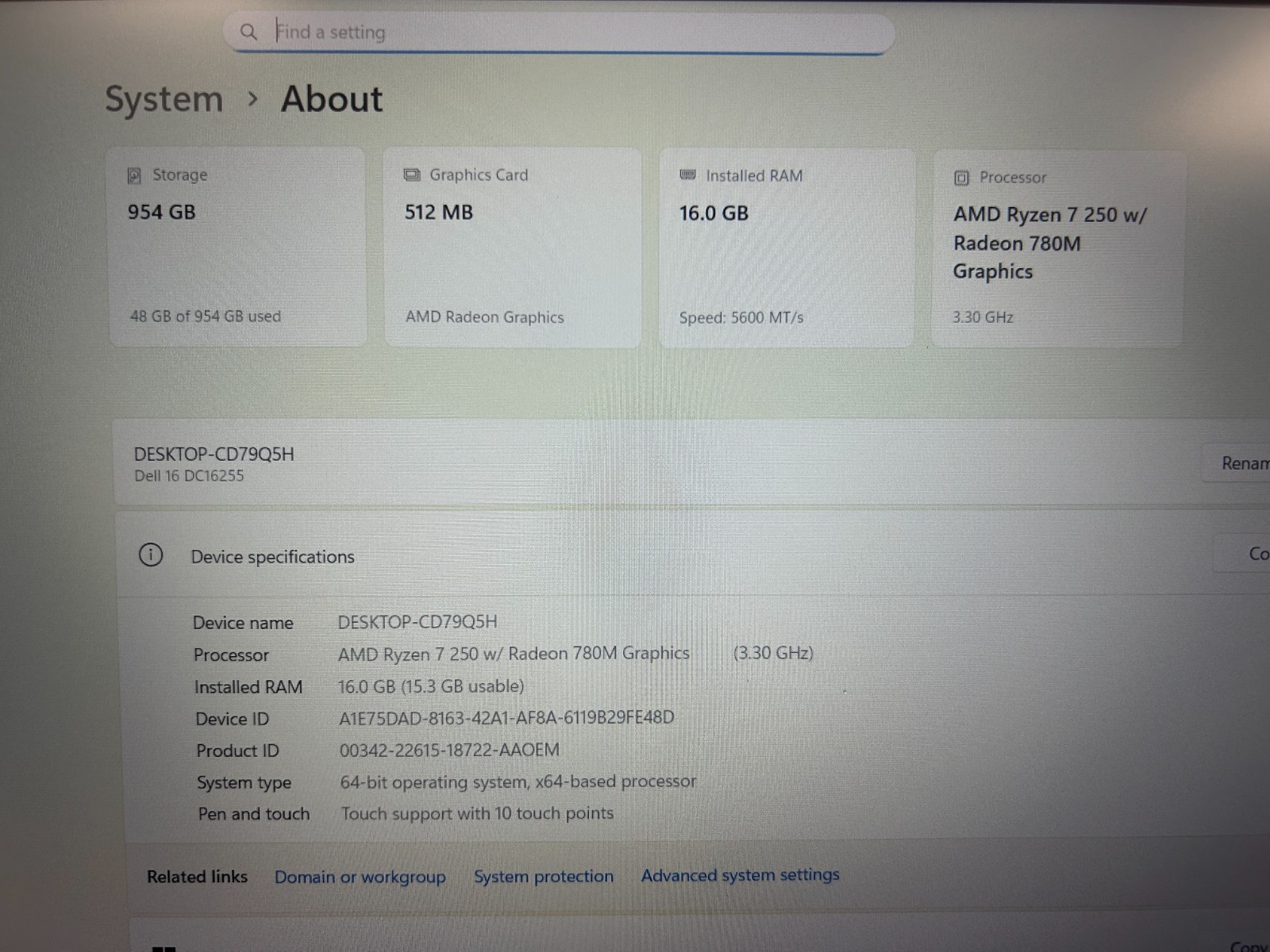Open Advanced system settings link
This screenshot has height=952, width=1270.
(x=741, y=875)
